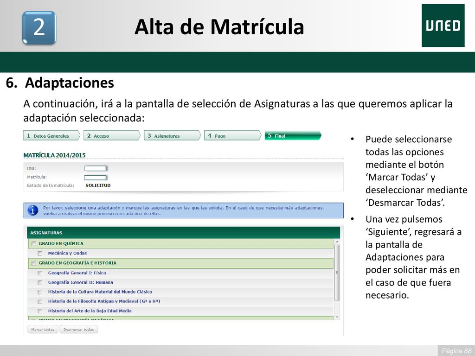475x356 pixels.
Task: Open step 3 Asignaturas
Action: click(x=172, y=136)
